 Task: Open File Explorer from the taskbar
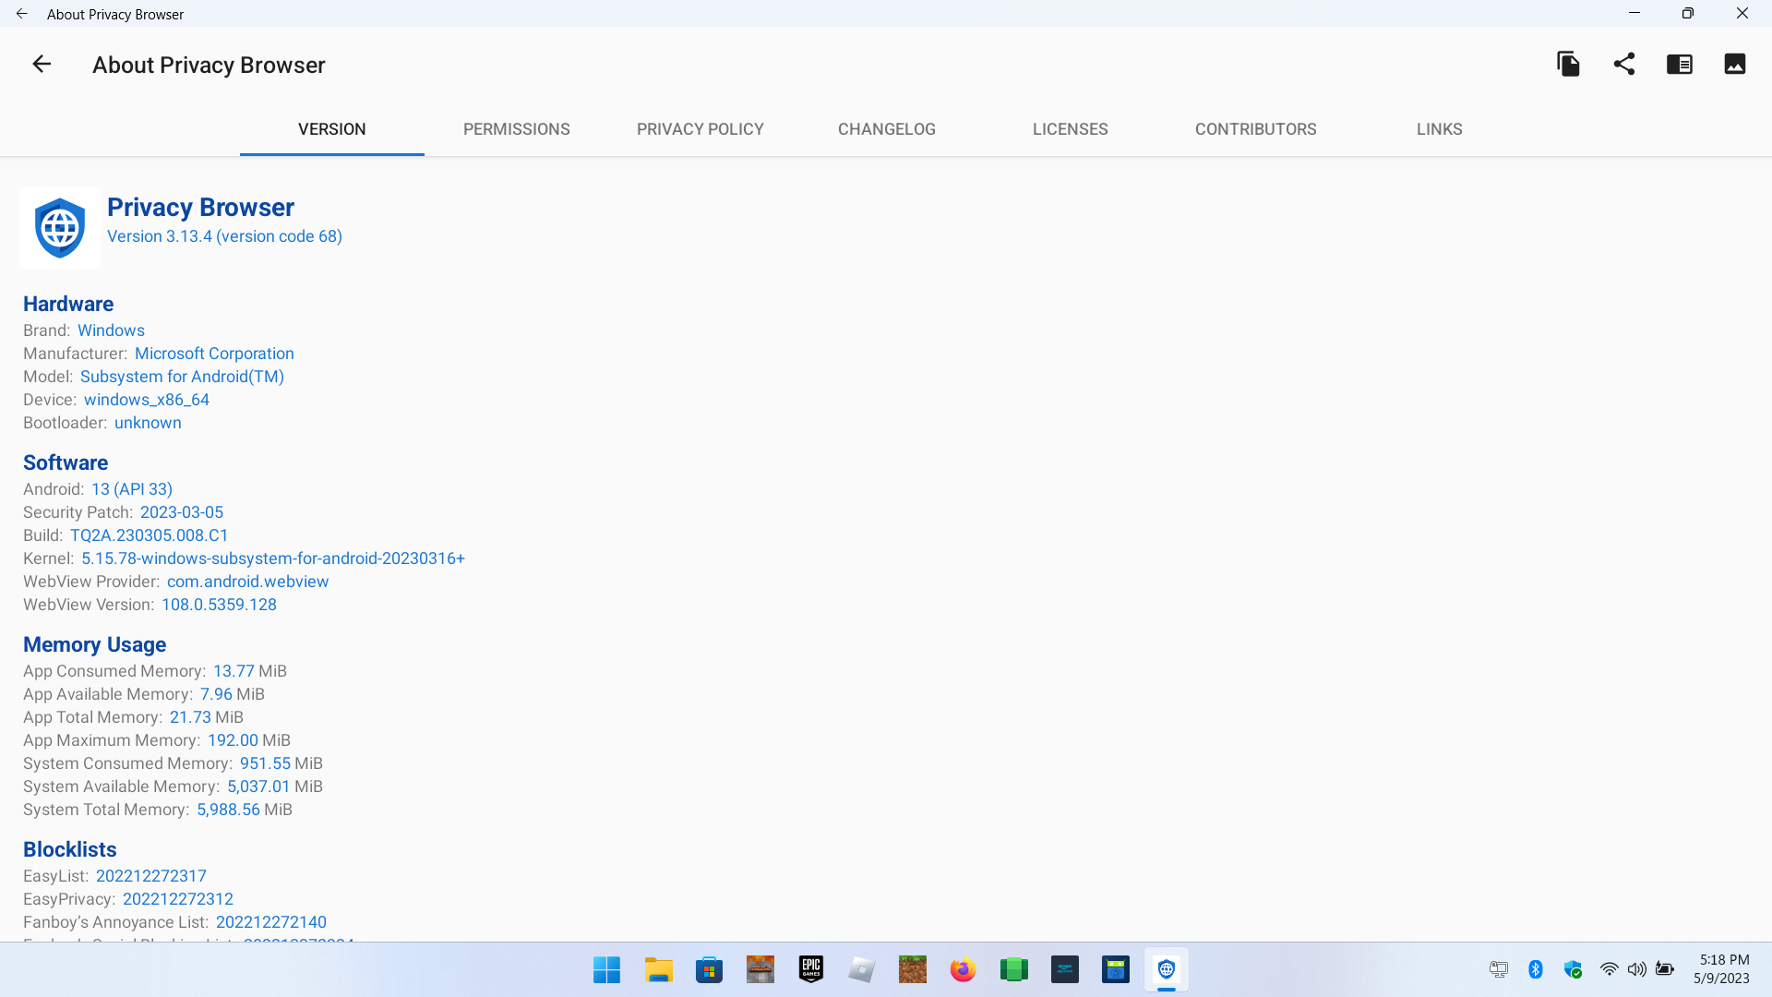point(658,969)
